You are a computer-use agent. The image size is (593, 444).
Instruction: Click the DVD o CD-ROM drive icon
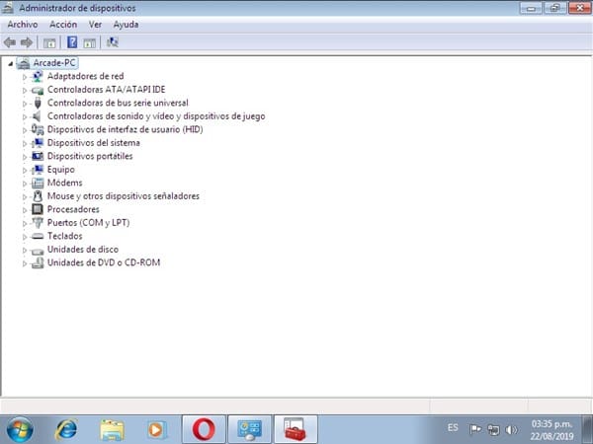[38, 262]
